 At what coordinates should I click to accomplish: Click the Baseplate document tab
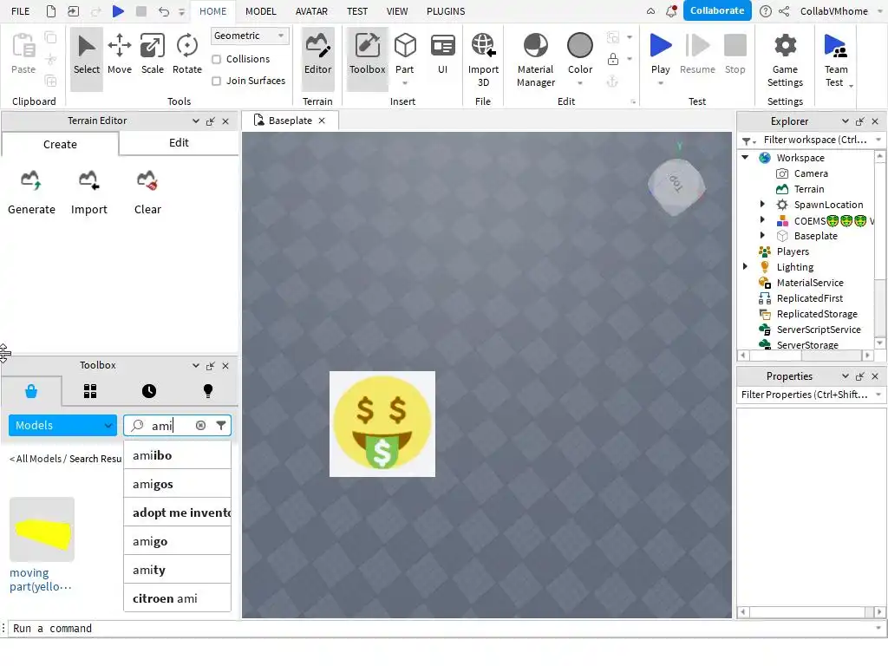(290, 121)
